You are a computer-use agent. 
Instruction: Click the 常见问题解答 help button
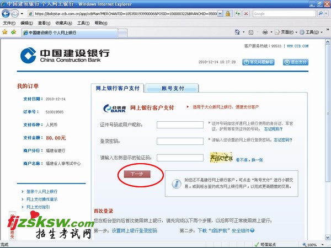(x=261, y=62)
